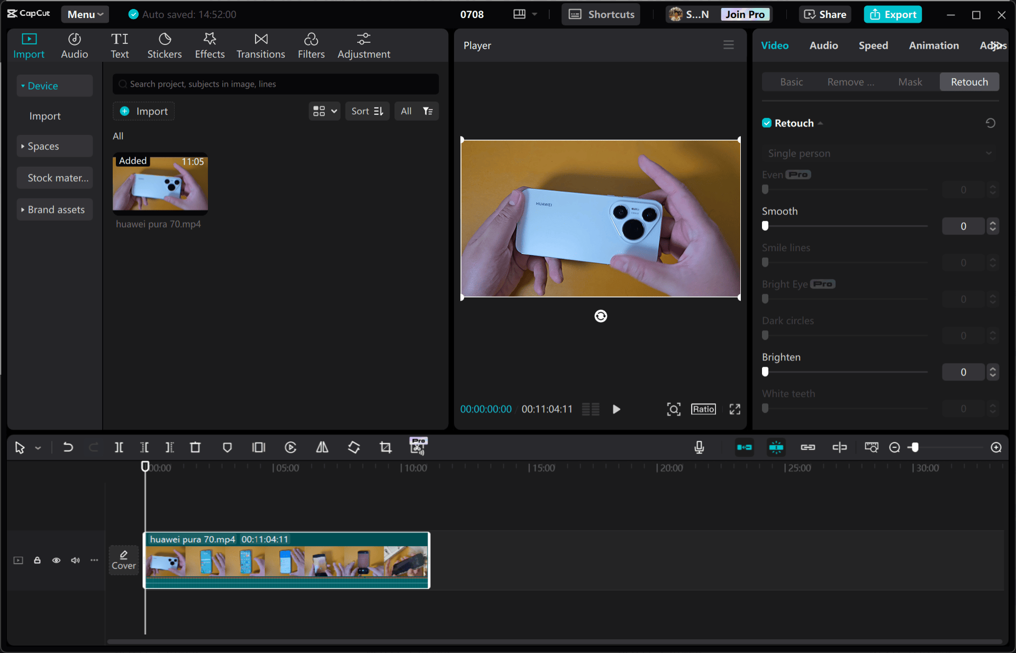Viewport: 1016px width, 653px height.
Task: Click the split clip tool icon
Action: pyautogui.click(x=119, y=448)
